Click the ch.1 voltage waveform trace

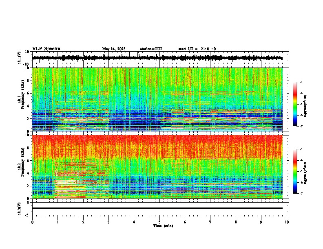(x=157, y=58)
